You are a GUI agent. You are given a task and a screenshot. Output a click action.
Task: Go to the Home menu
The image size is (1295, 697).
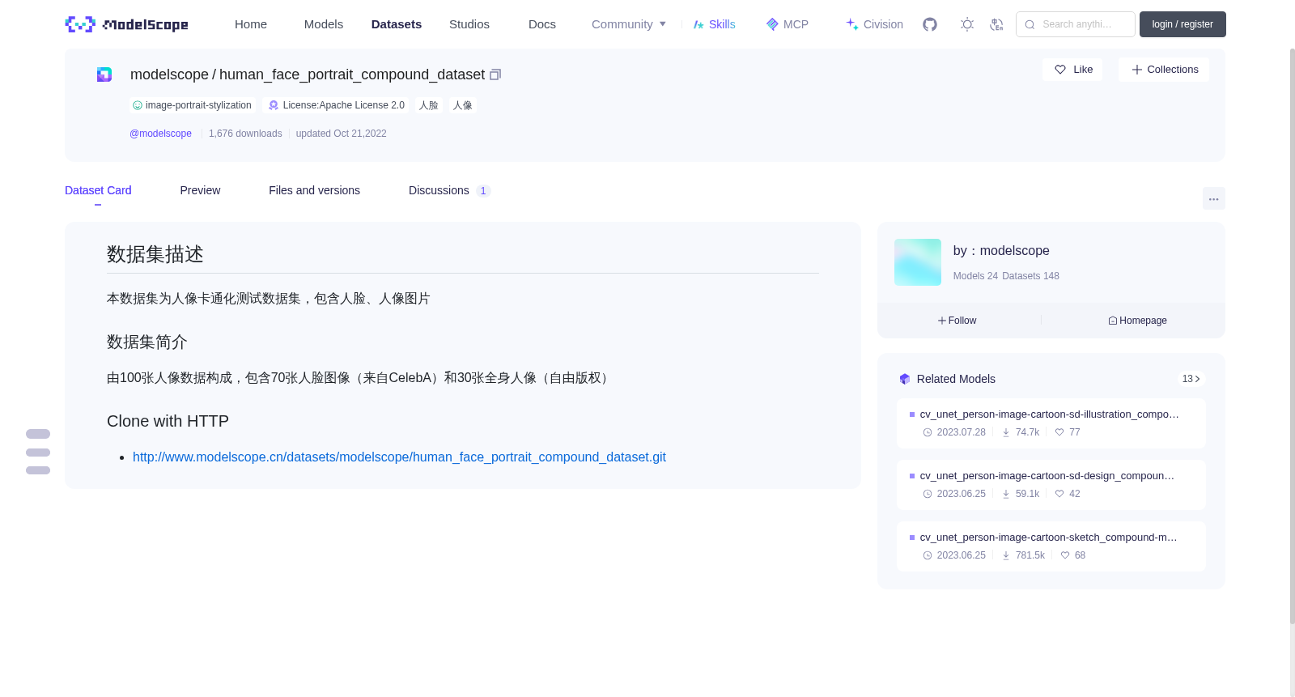(251, 24)
